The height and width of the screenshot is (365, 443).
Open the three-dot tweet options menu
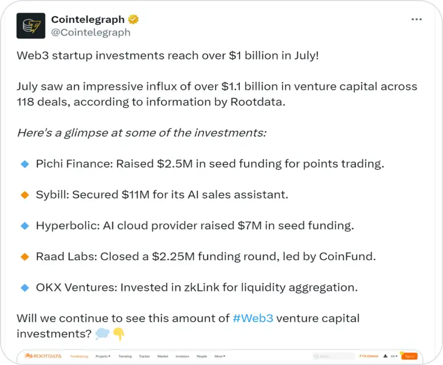[x=416, y=19]
